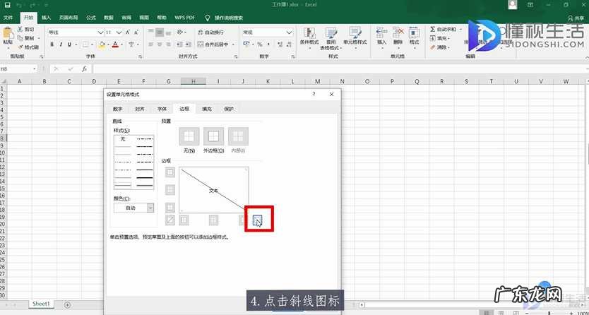Viewport: 589px width, 315px height.
Task: Click the 共享 share button
Action: pyautogui.click(x=576, y=18)
